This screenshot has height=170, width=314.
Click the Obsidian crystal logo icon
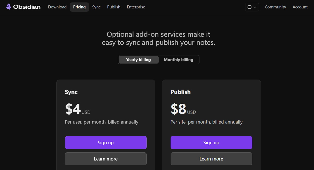click(x=8, y=7)
